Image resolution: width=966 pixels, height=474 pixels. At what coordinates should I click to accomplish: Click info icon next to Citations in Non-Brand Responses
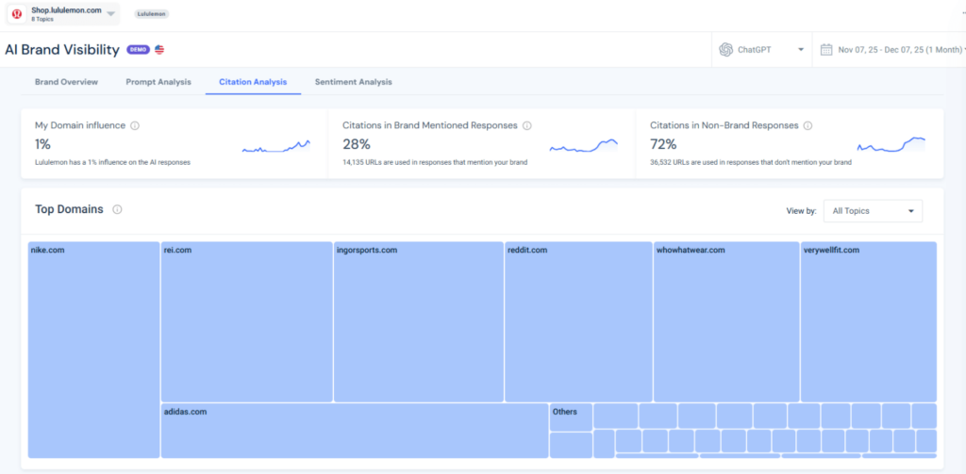coord(808,125)
